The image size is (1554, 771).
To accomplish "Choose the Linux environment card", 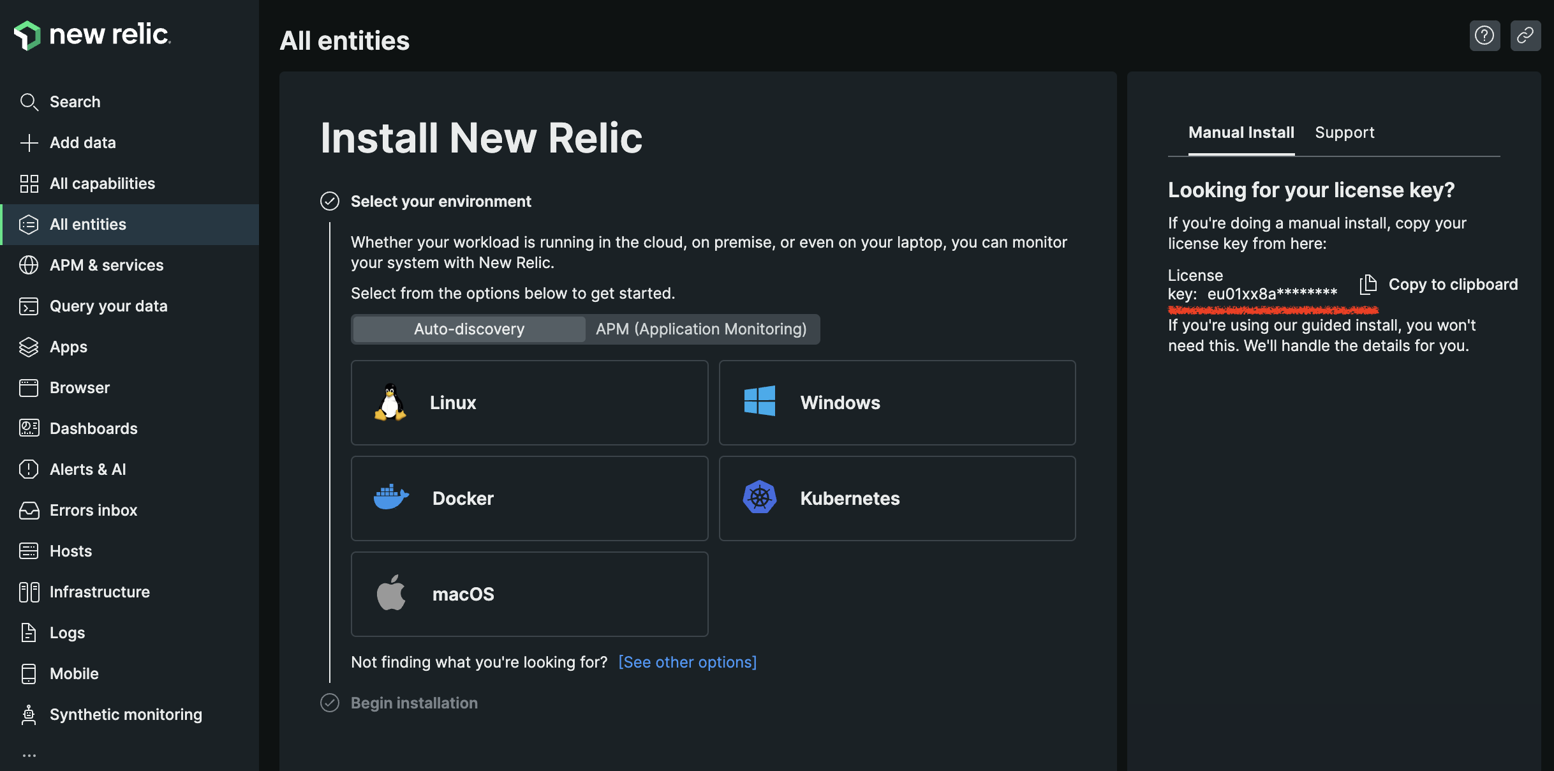I will (529, 403).
